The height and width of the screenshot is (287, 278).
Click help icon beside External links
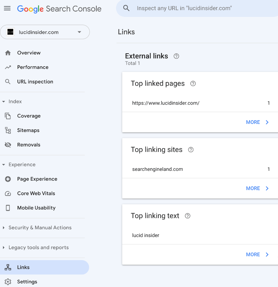point(176,56)
